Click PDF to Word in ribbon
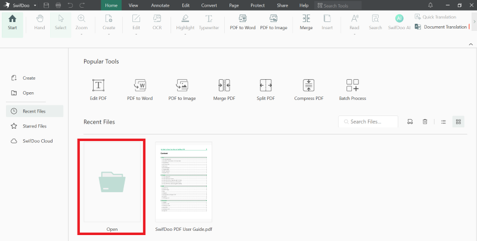The width and height of the screenshot is (477, 241). 243,23
